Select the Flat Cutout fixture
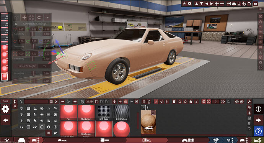264x143 pixels. point(86,112)
